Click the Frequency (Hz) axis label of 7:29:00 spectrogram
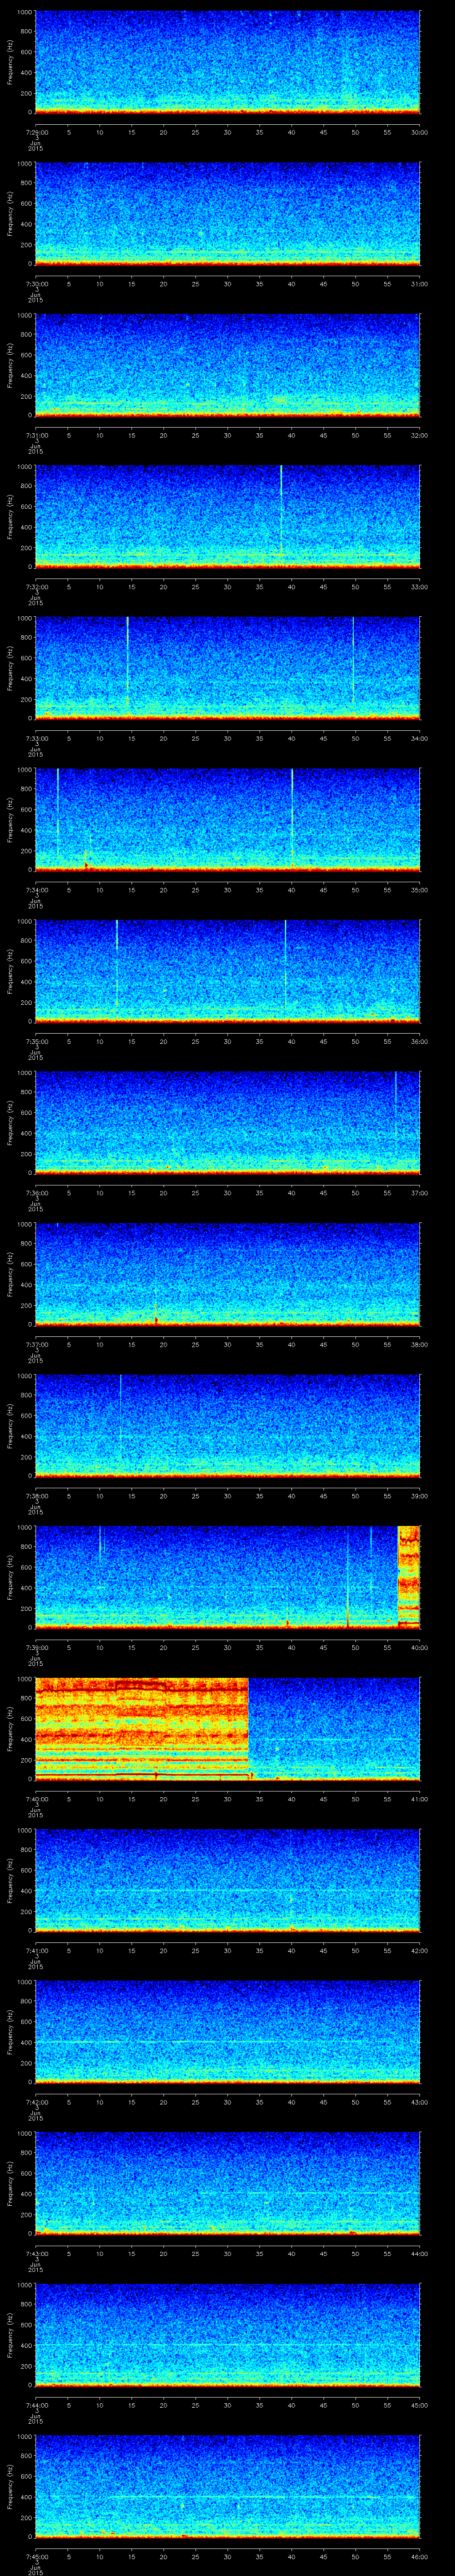The image size is (455, 2576). [x=11, y=62]
